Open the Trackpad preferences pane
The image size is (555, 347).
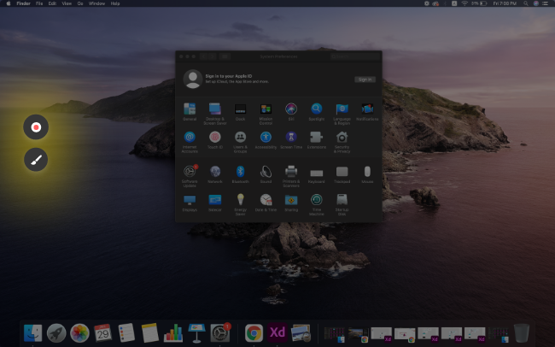click(x=342, y=174)
